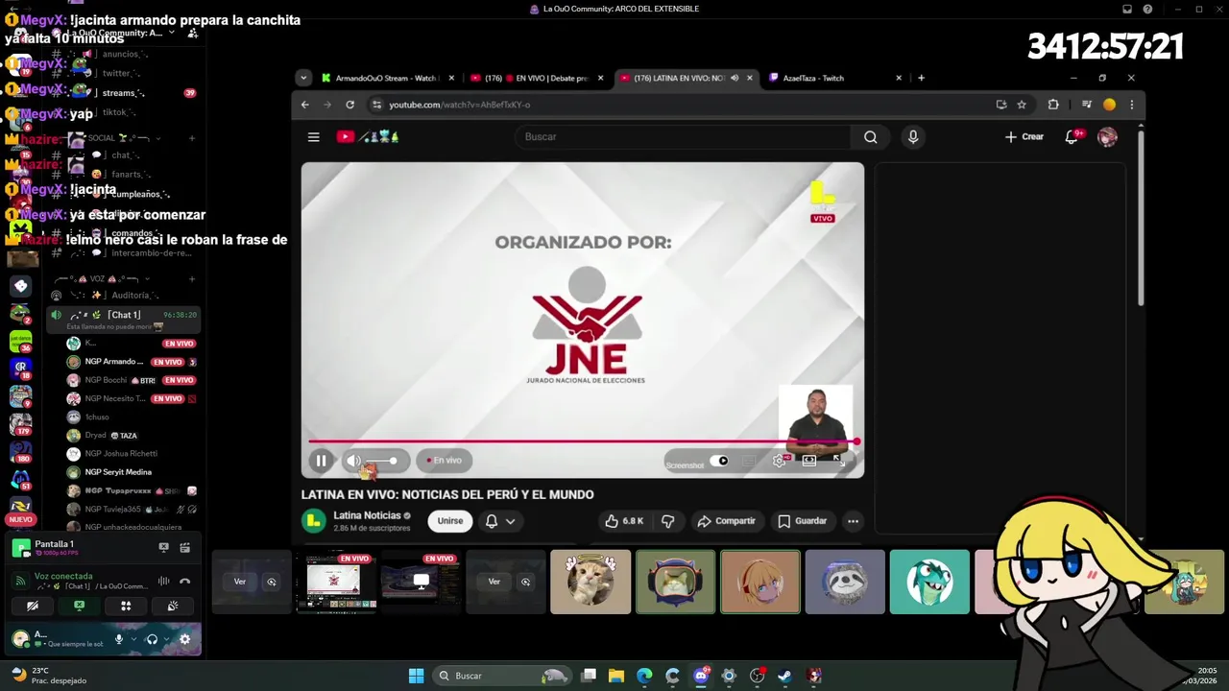1229x691 pixels.
Task: Mute the LATINA EN VIVO tab audio icon
Action: point(735,78)
